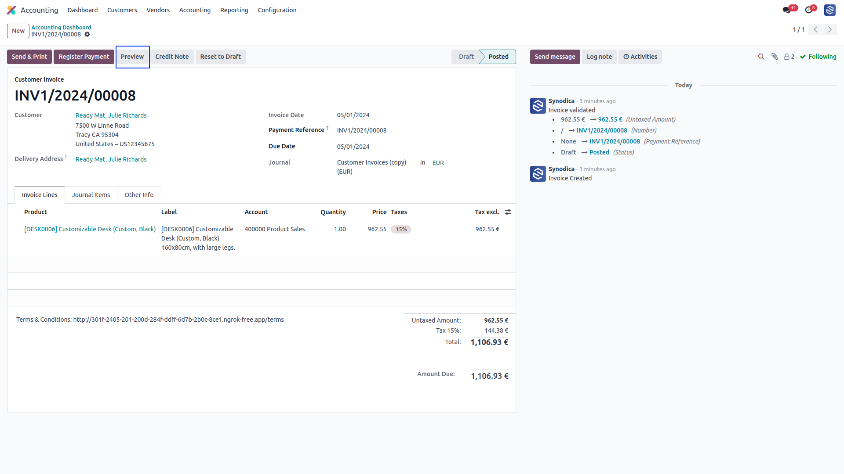Image resolution: width=844 pixels, height=474 pixels.
Task: Open the Accounting menu
Action: coord(195,10)
